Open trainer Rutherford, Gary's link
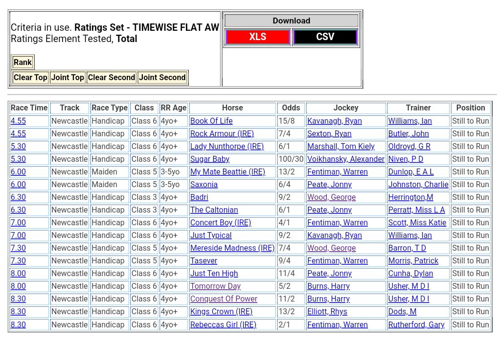497x344 pixels. 416,324
